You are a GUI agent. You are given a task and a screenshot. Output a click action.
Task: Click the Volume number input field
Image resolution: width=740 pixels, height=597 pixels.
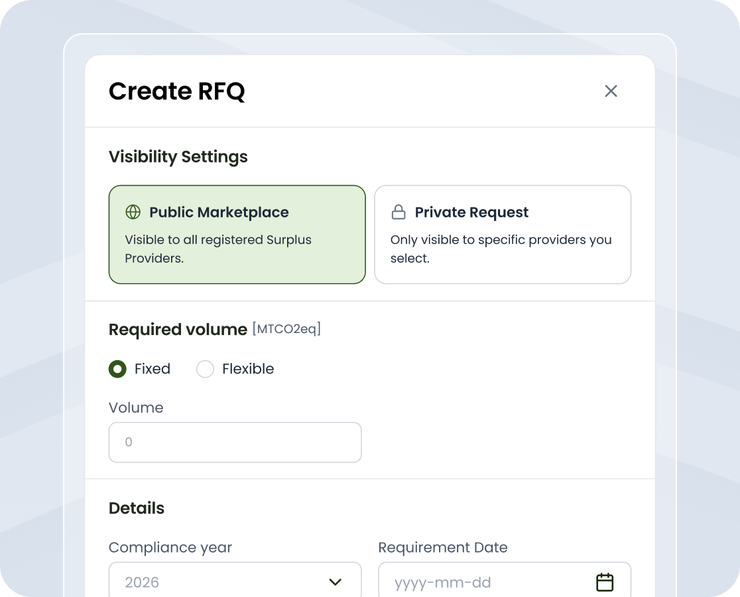click(x=235, y=442)
